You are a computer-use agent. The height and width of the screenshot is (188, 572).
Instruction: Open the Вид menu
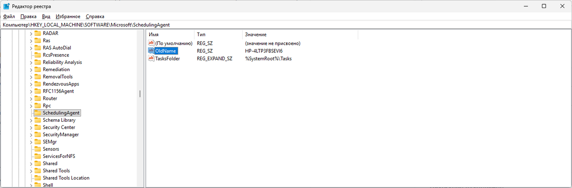coord(46,16)
